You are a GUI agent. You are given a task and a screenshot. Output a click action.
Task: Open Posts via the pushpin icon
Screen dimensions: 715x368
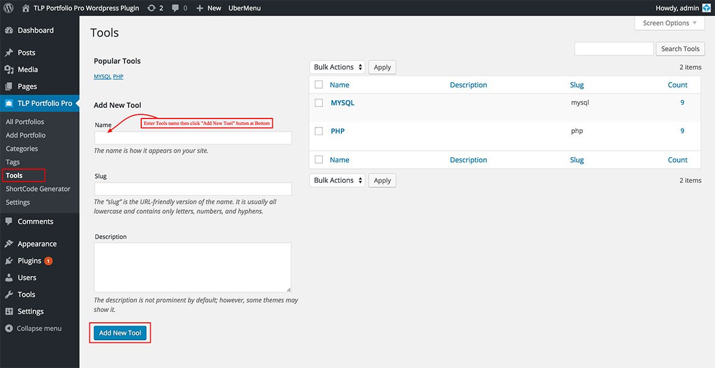(9, 52)
